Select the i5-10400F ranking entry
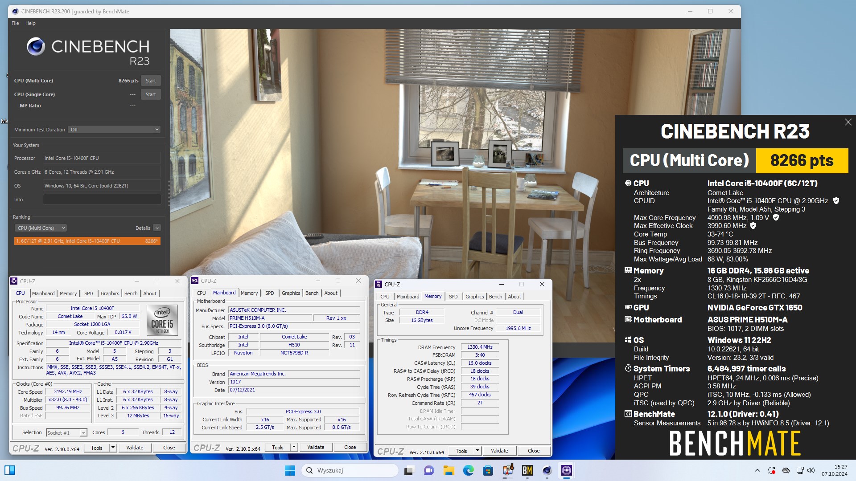This screenshot has width=856, height=481. [x=87, y=241]
